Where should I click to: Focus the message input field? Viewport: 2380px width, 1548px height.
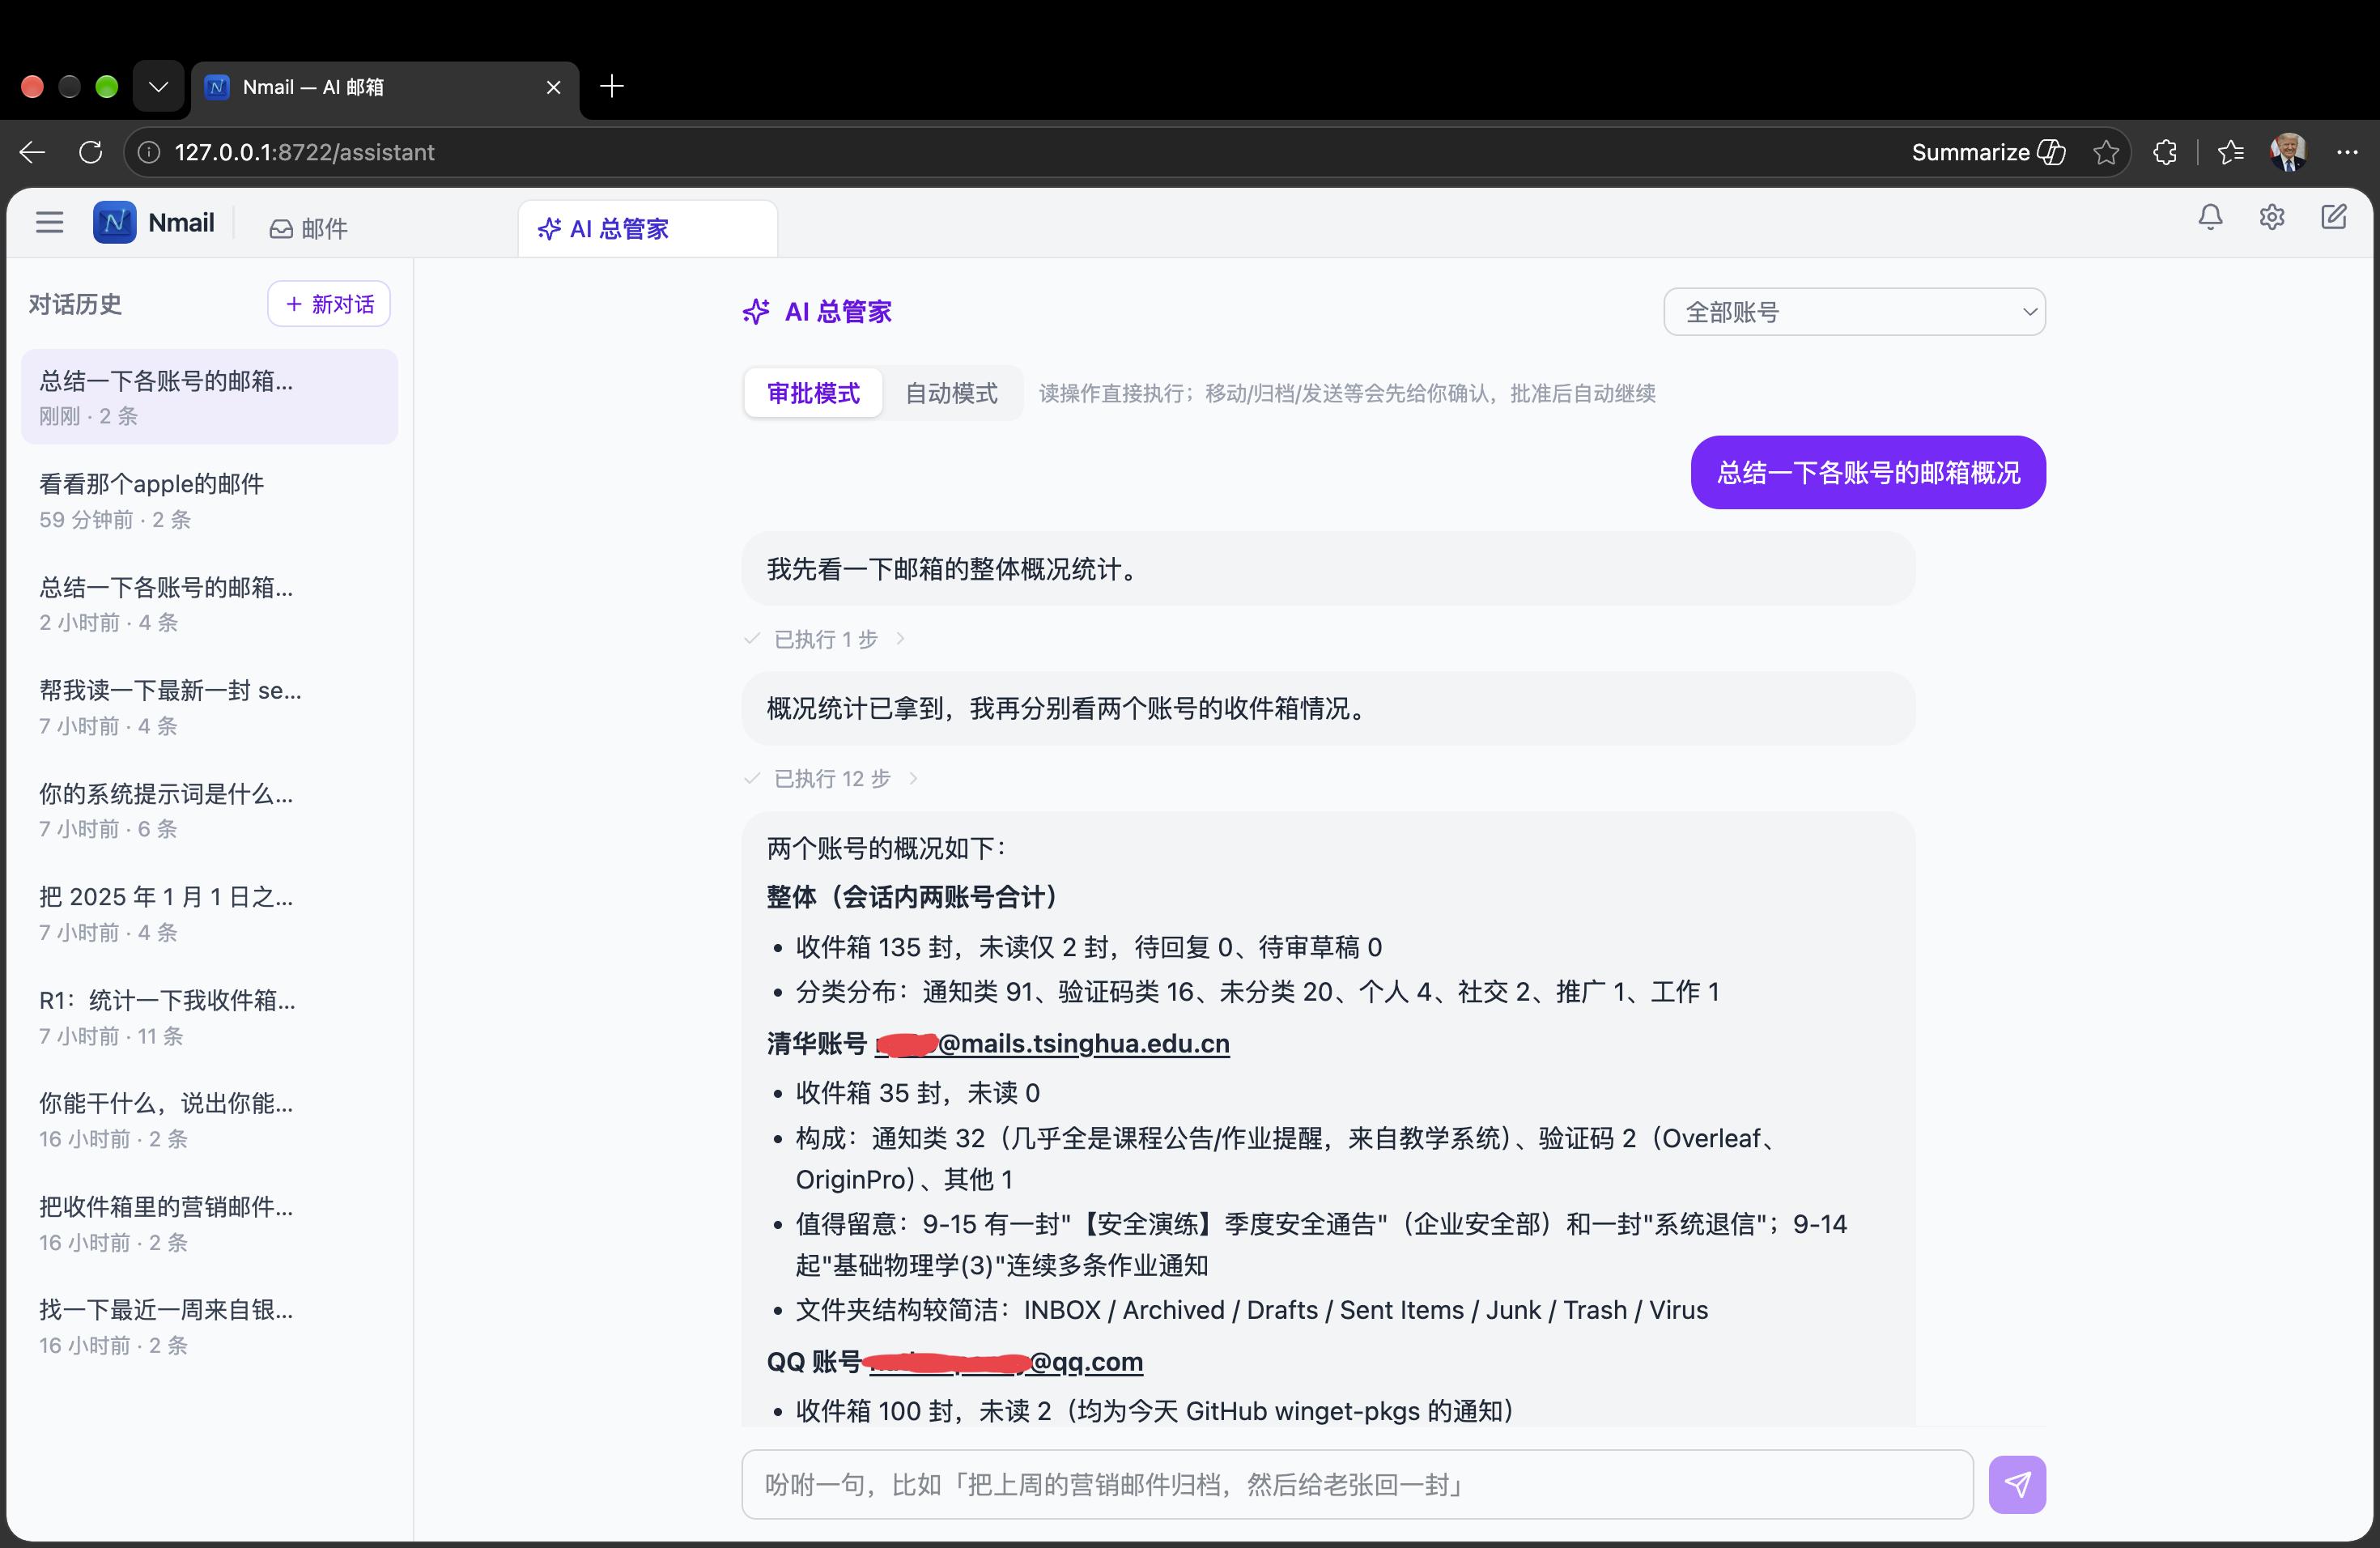pyautogui.click(x=1357, y=1484)
